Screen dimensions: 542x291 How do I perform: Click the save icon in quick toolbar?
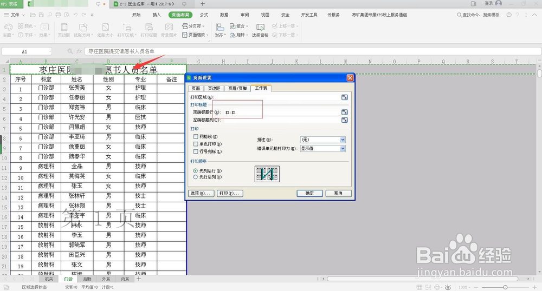[41, 15]
